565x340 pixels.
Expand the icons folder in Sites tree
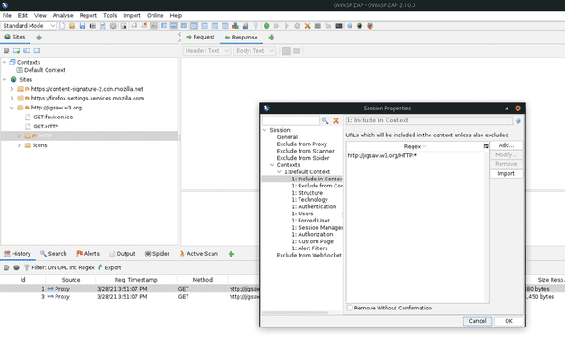(x=19, y=145)
